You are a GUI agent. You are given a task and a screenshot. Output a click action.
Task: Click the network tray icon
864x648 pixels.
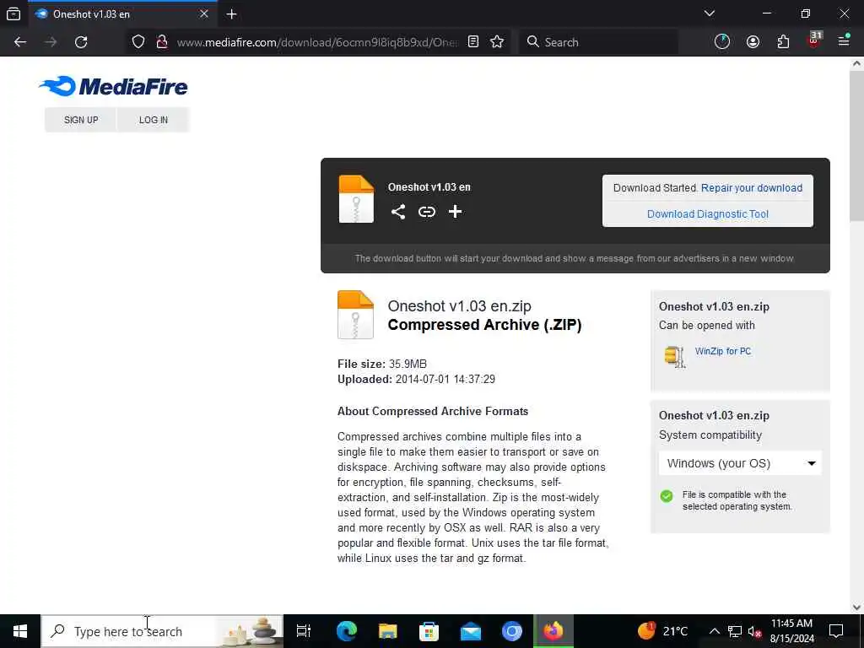tap(735, 631)
